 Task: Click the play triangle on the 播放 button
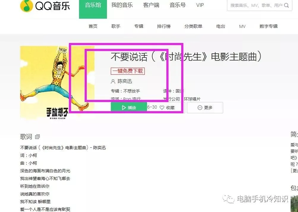(x=124, y=108)
